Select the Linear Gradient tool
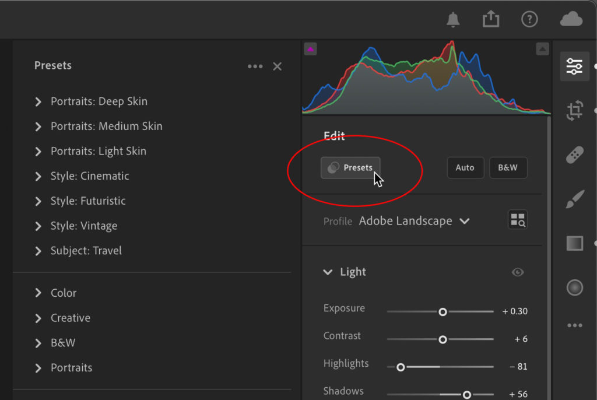 coord(574,243)
